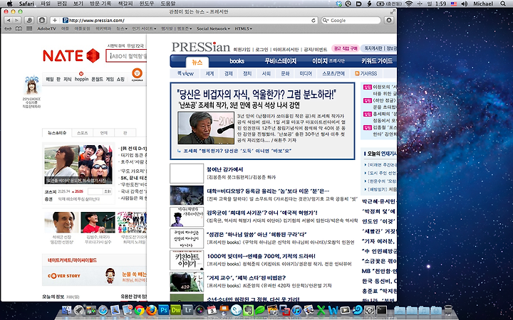Open Lightroom from the Dock
Image resolution: width=513 pixels, height=320 pixels.
[x=188, y=309]
